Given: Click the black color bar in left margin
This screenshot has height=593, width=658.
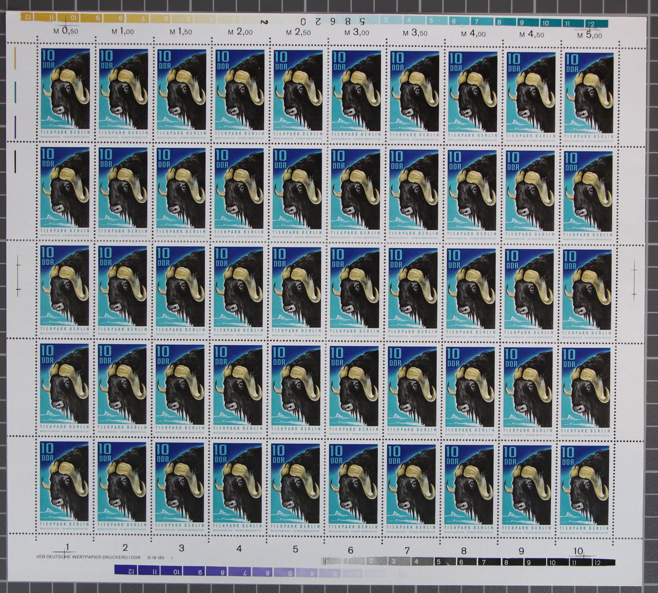Looking at the screenshot, I should click(x=16, y=162).
